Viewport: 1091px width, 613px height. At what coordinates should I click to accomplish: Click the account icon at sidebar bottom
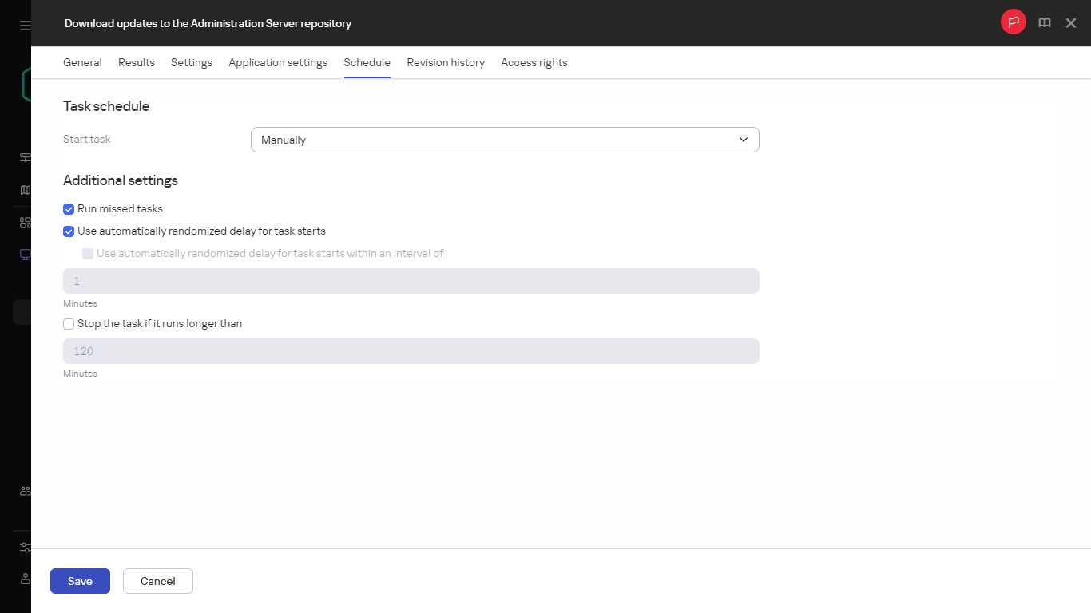pyautogui.click(x=24, y=579)
